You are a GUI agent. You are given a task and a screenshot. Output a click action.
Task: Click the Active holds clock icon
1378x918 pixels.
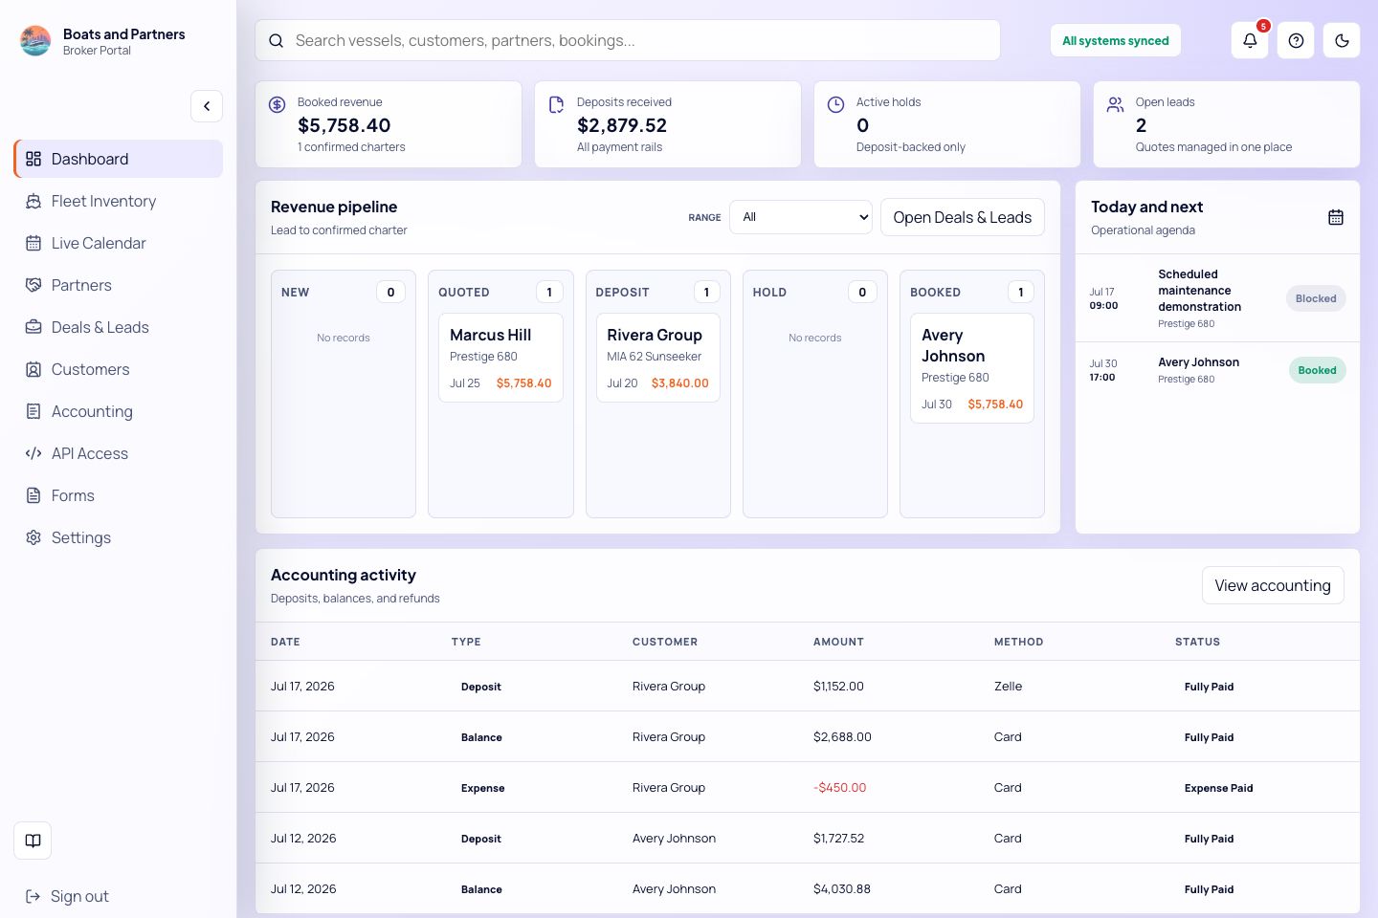835,104
